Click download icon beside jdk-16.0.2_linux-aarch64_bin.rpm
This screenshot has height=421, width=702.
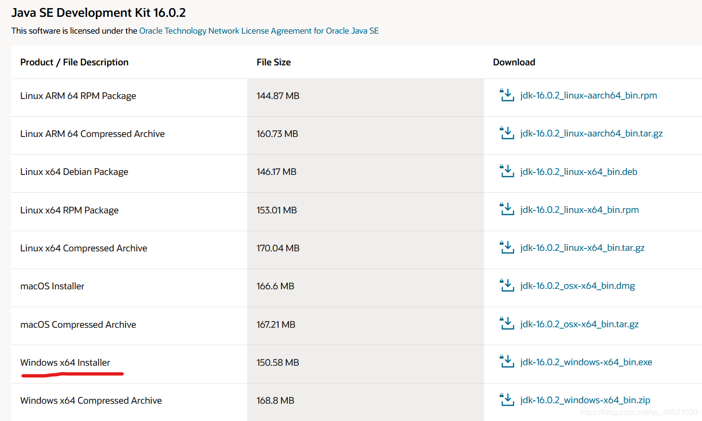click(x=507, y=95)
